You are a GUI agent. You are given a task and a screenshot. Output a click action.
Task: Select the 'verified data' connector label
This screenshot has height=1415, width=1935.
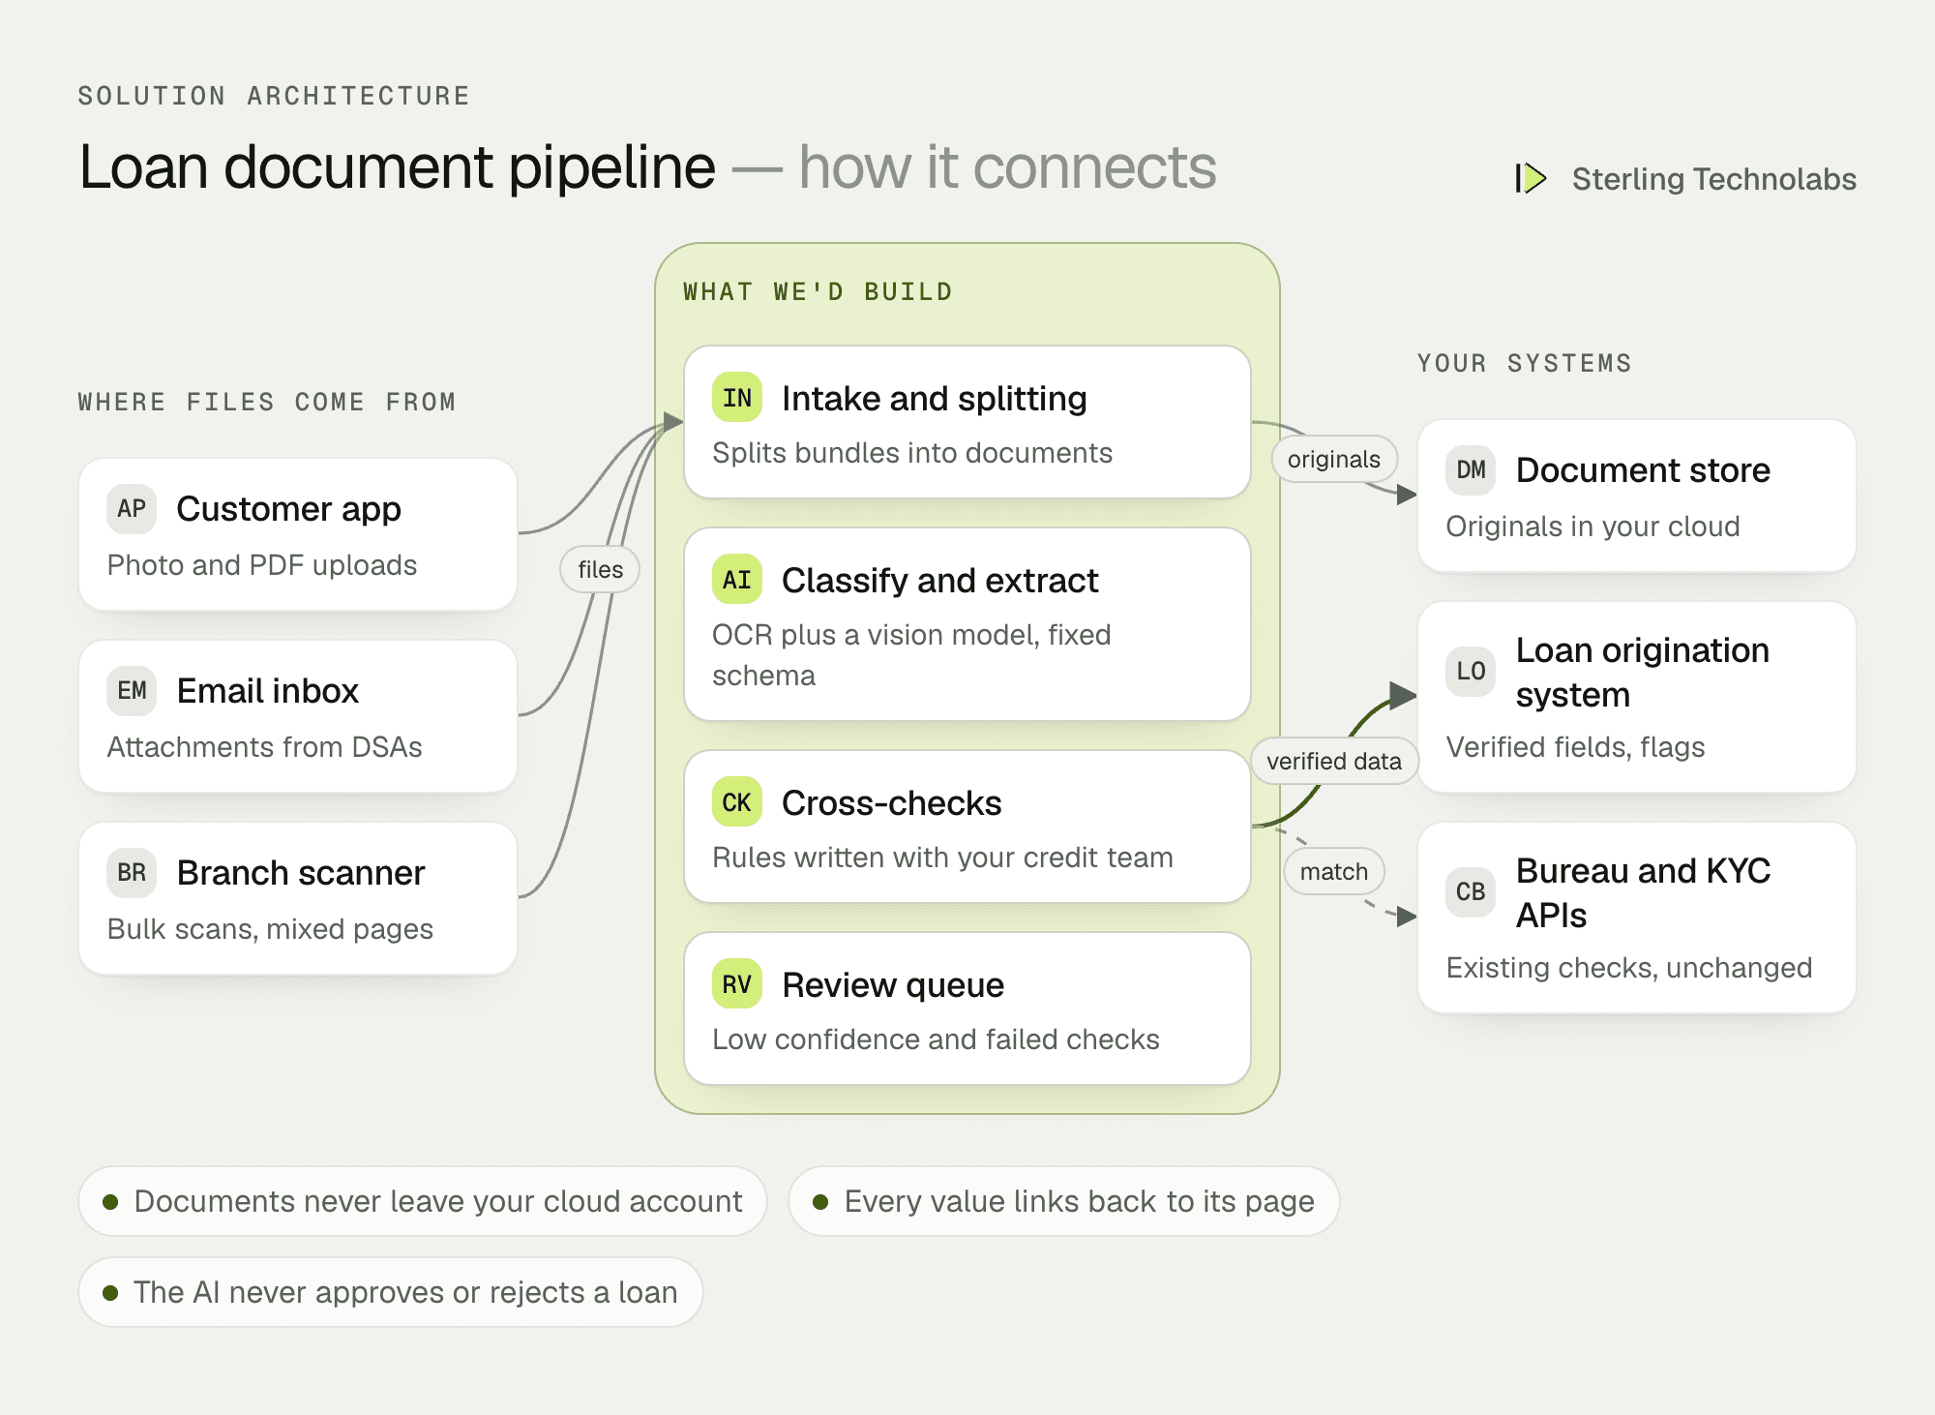click(x=1334, y=761)
